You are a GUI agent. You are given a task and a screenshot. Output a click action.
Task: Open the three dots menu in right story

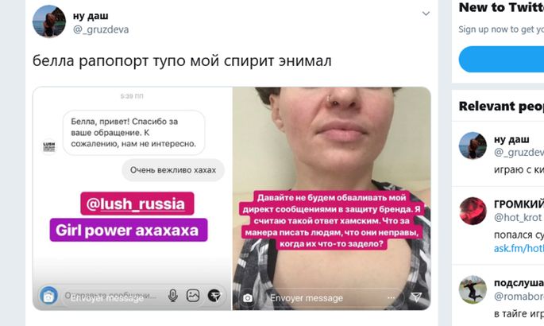(x=392, y=298)
